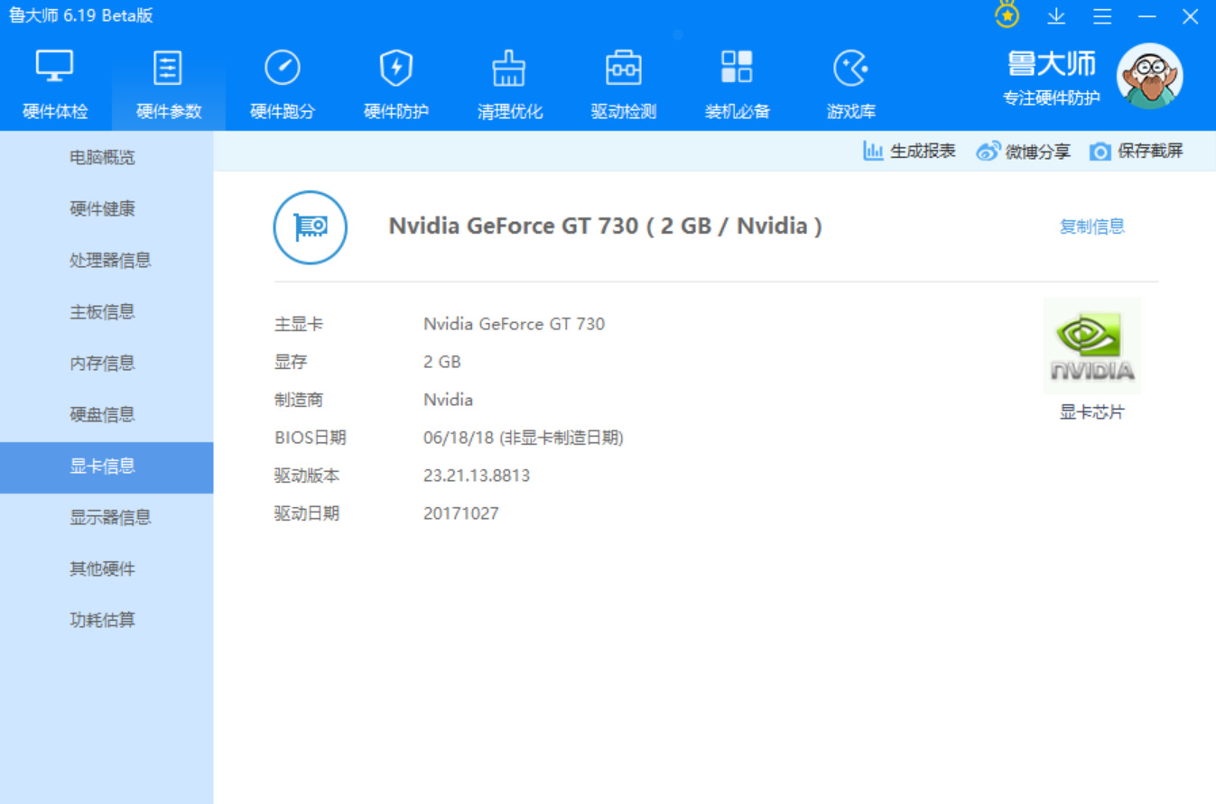Share via 微博分享

1023,152
